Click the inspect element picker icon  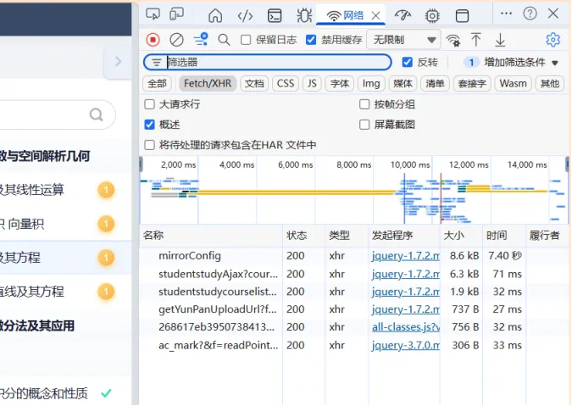[153, 14]
